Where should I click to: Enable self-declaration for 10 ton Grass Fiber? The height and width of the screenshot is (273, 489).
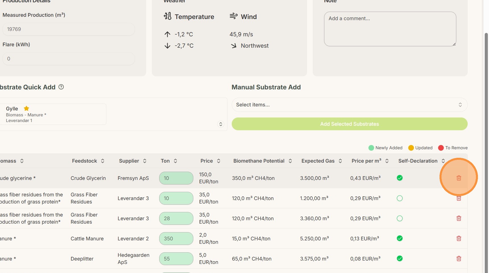(x=399, y=198)
